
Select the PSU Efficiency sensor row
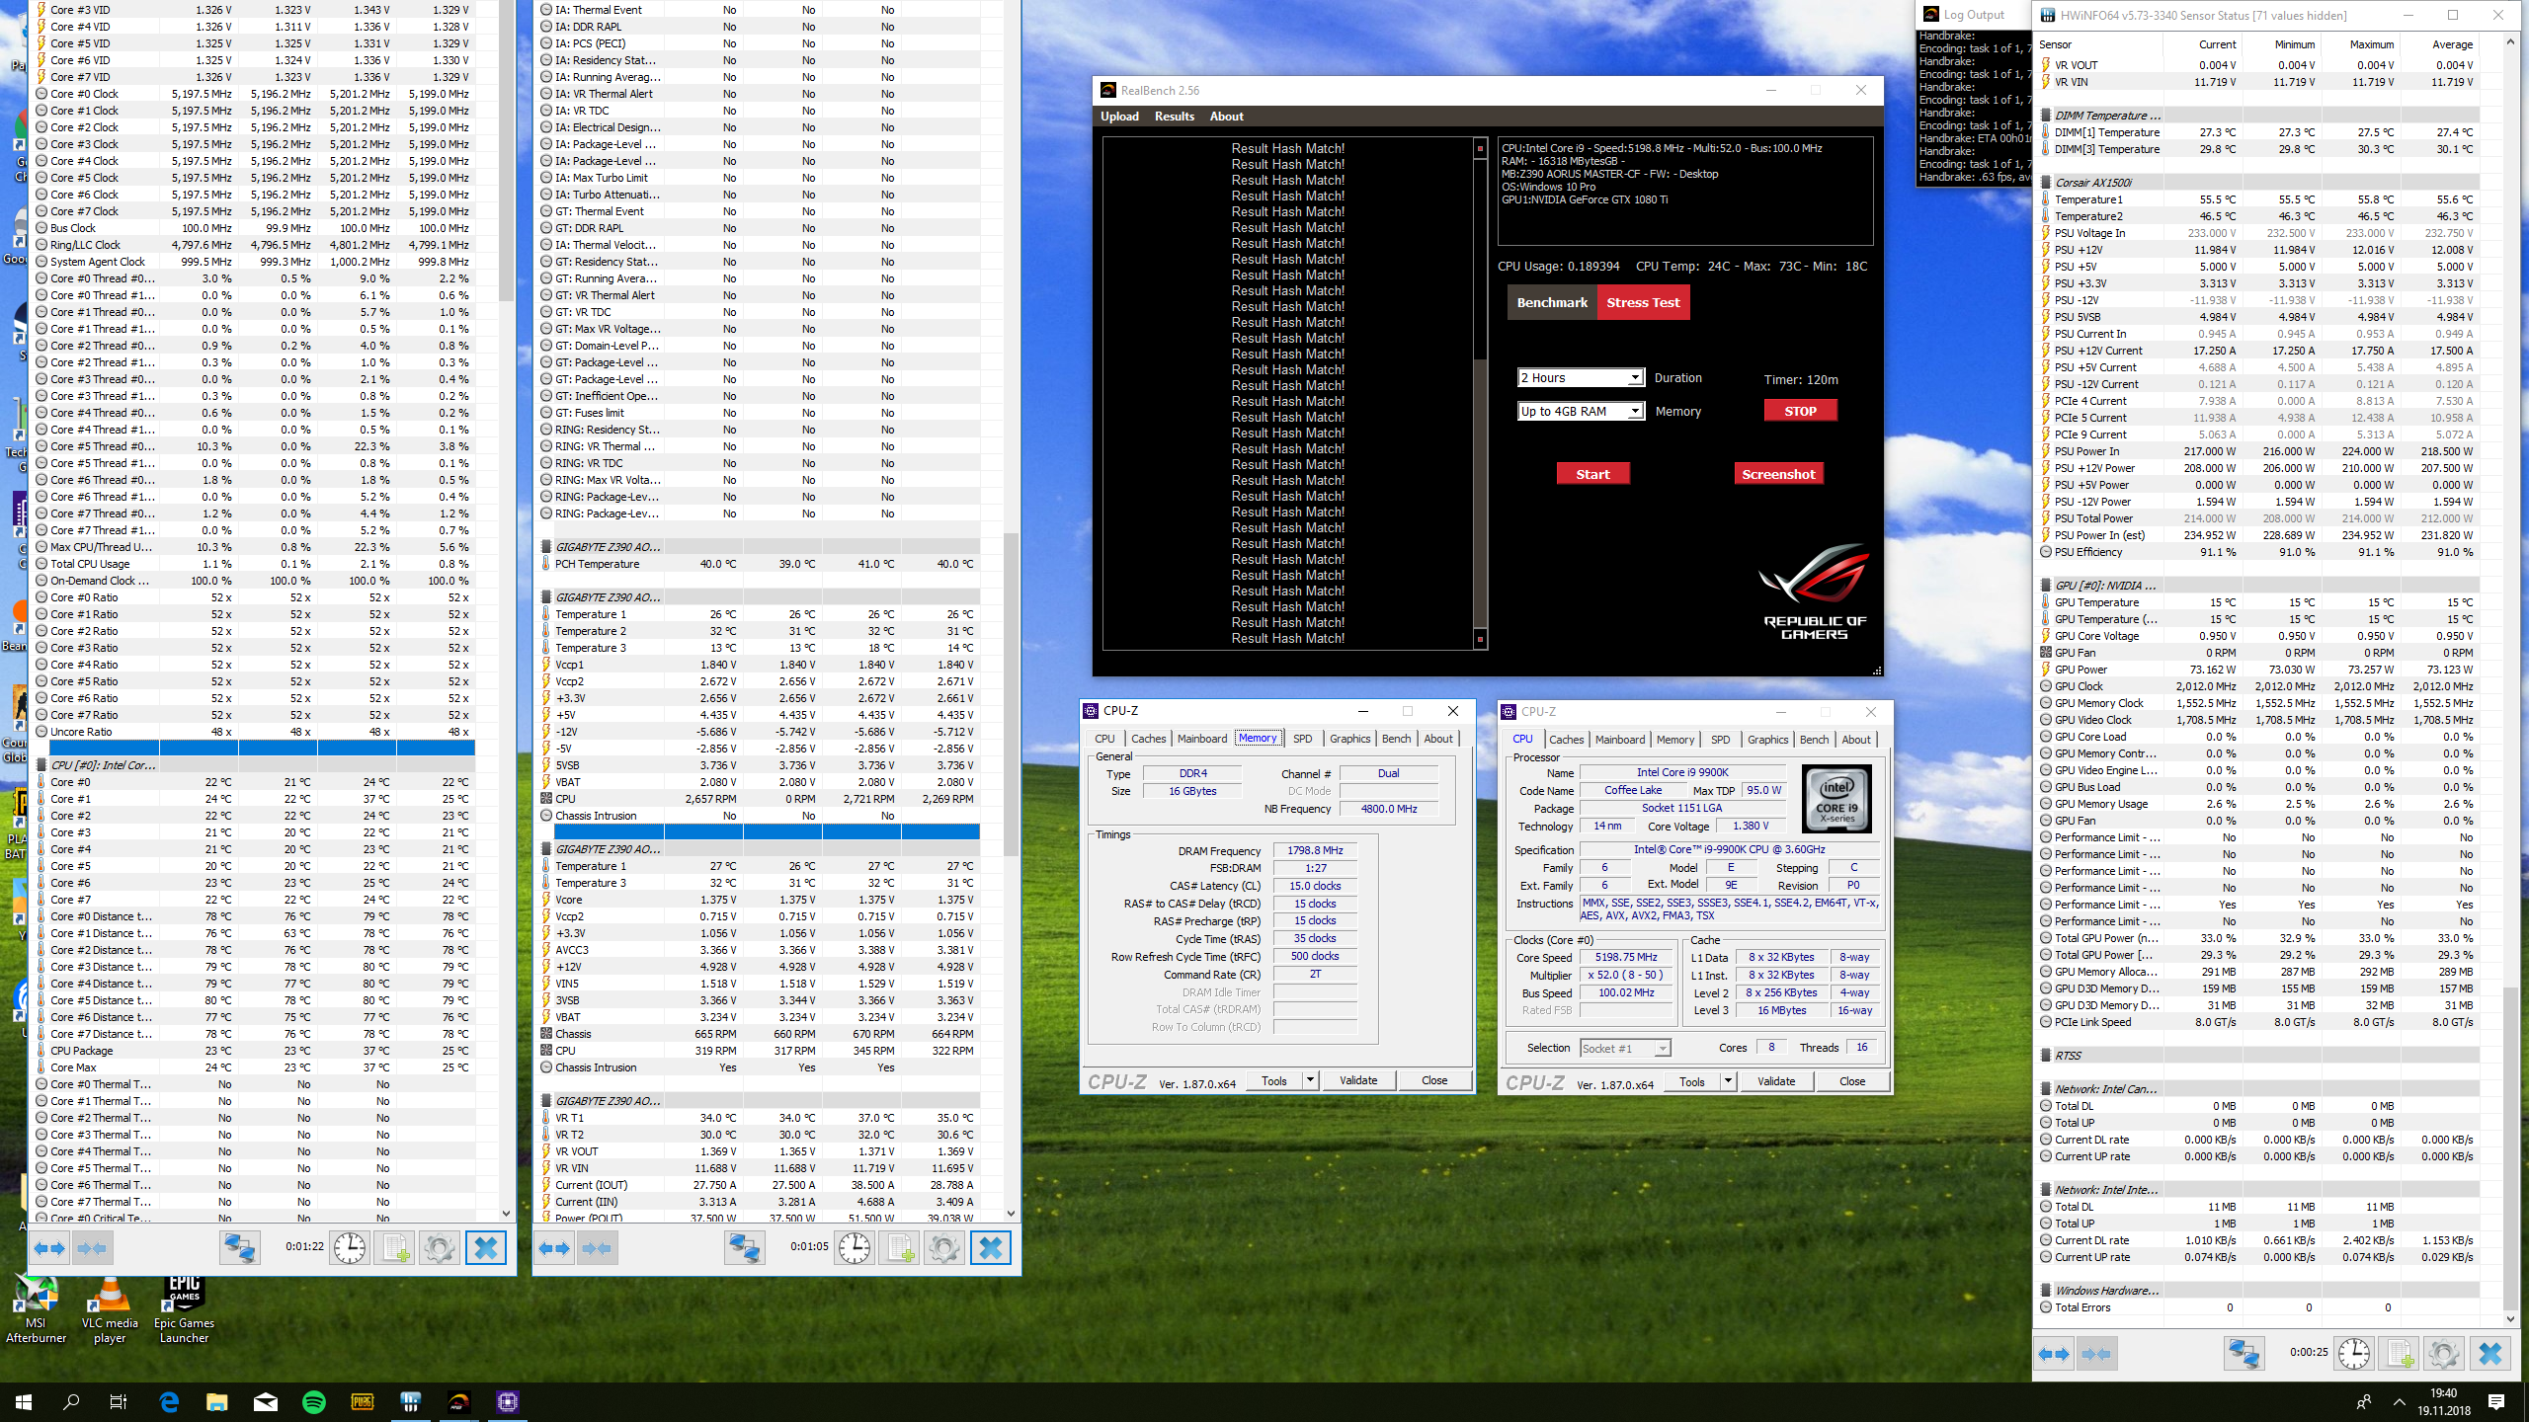pyautogui.click(x=2258, y=552)
